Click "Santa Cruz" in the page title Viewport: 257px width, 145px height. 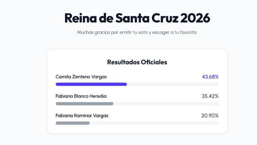[x=147, y=18]
